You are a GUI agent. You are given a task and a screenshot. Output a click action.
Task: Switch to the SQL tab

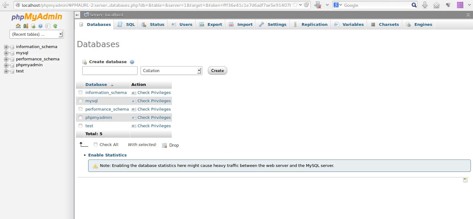126,25
